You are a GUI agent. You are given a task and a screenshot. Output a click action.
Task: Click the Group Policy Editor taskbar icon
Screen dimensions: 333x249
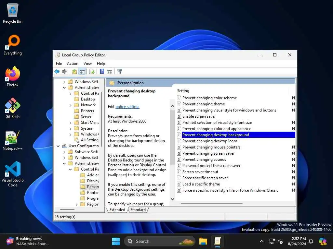click(x=218, y=241)
